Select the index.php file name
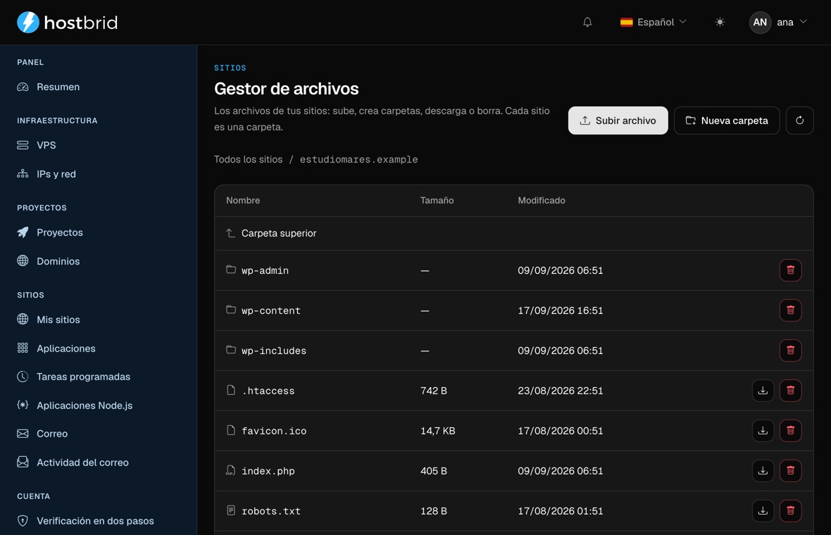 [x=268, y=472]
